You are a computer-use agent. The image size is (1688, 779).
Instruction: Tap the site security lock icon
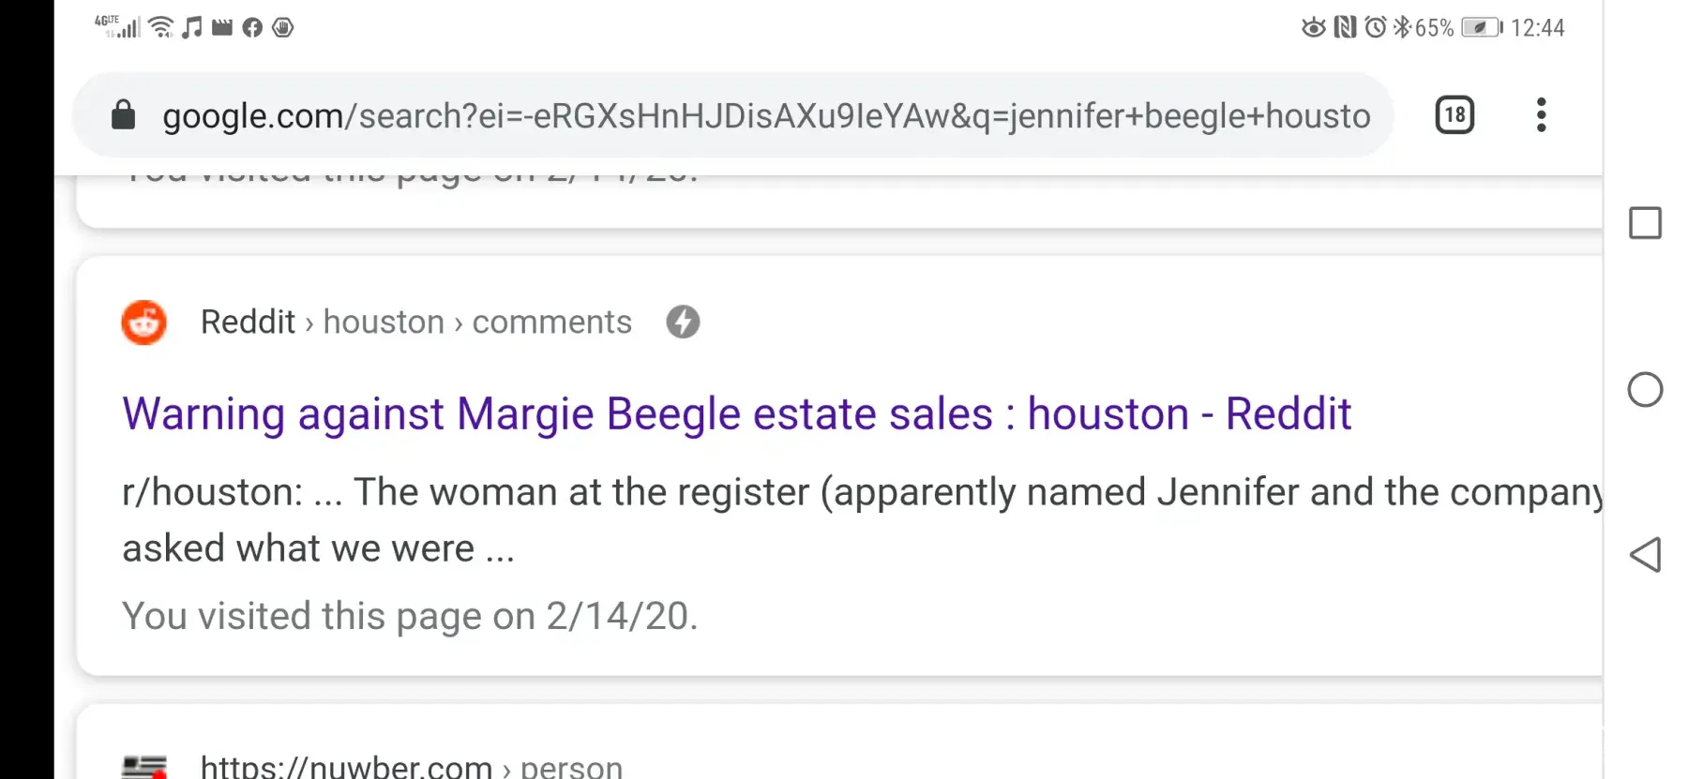[x=123, y=115]
